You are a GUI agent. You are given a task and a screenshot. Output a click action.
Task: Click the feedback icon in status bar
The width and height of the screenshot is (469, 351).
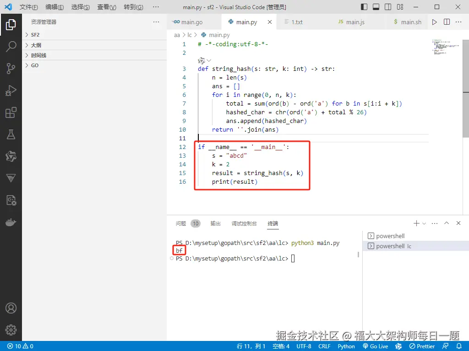click(445, 346)
